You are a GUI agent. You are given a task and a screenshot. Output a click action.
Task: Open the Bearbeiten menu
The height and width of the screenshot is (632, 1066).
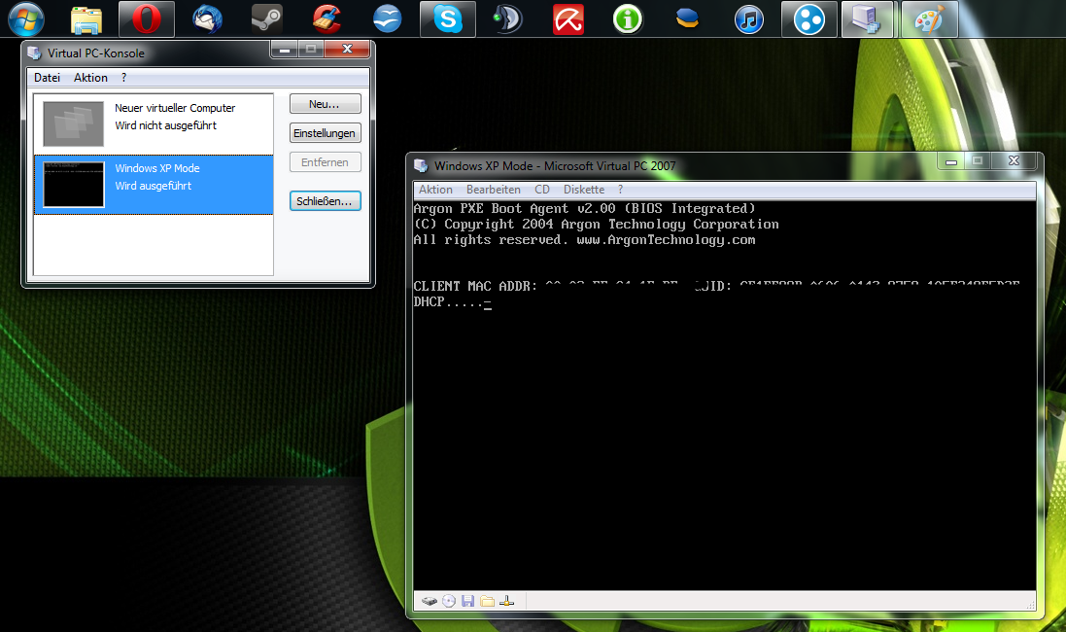click(x=494, y=190)
